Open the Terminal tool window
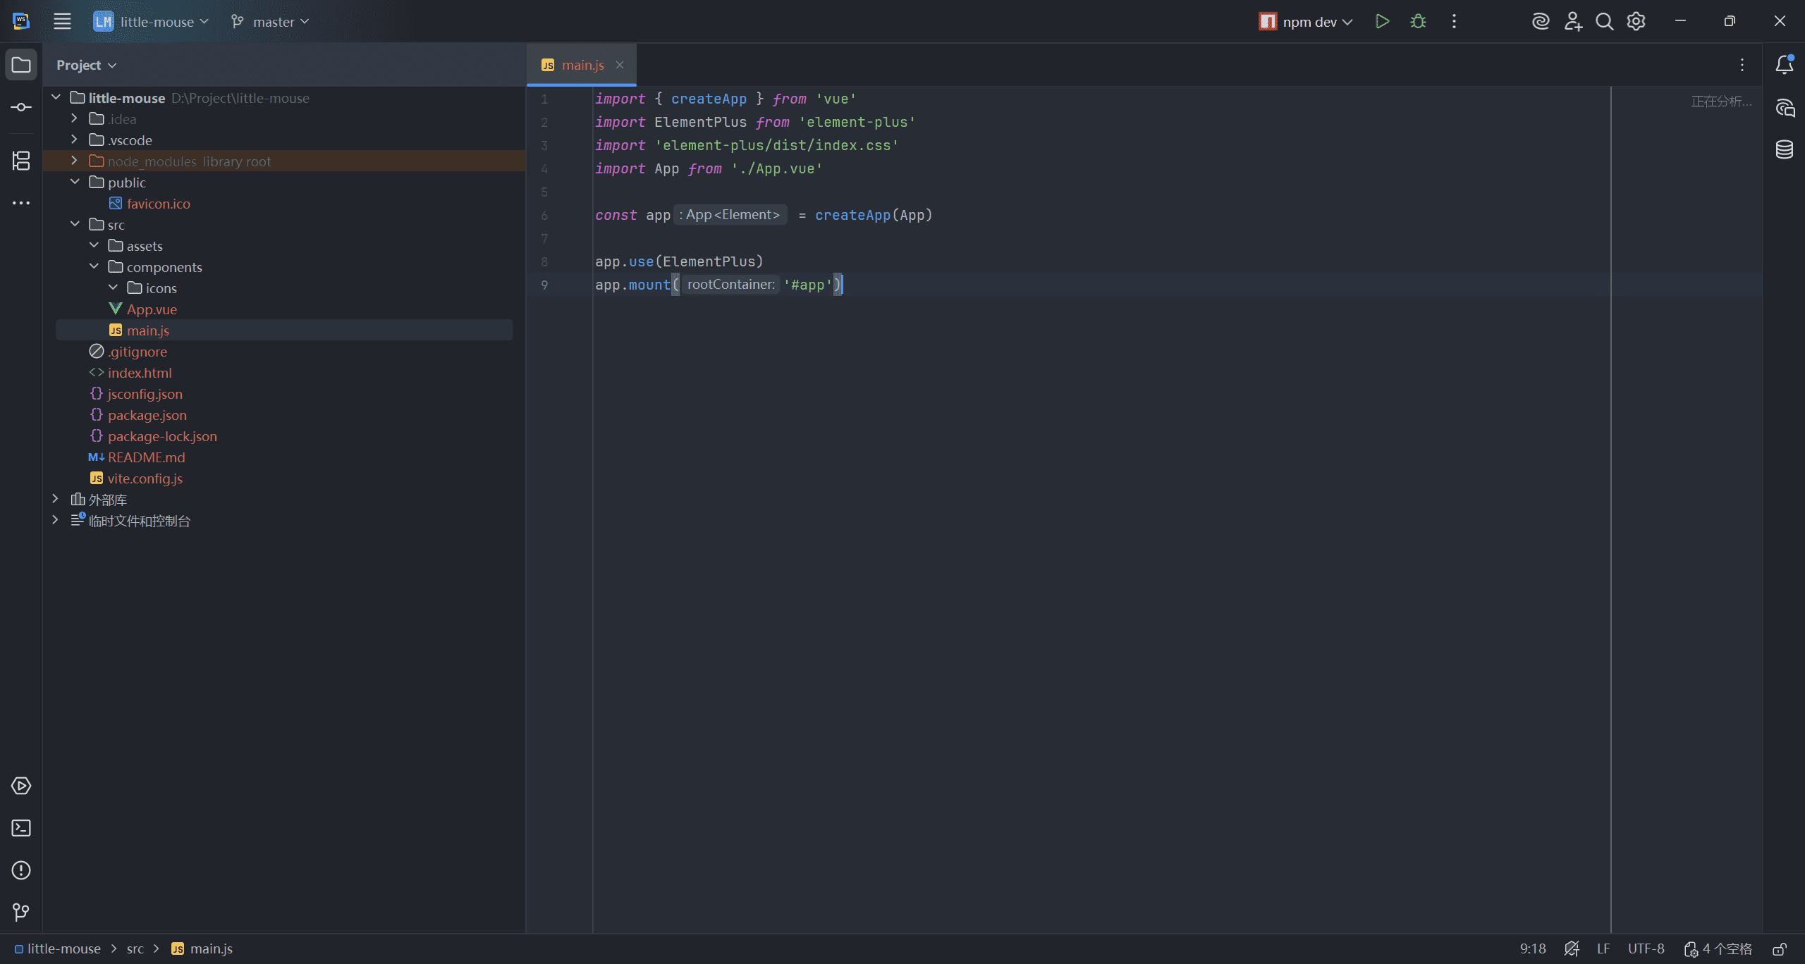Viewport: 1805px width, 964px height. (21, 828)
